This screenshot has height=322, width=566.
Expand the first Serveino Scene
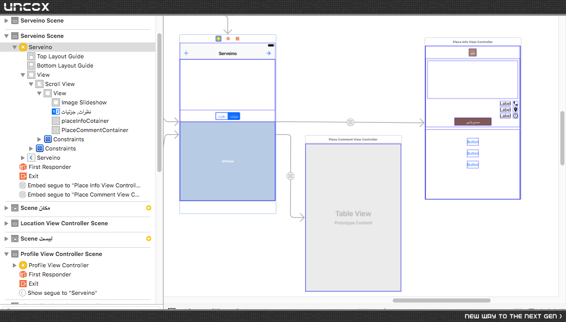click(x=6, y=20)
